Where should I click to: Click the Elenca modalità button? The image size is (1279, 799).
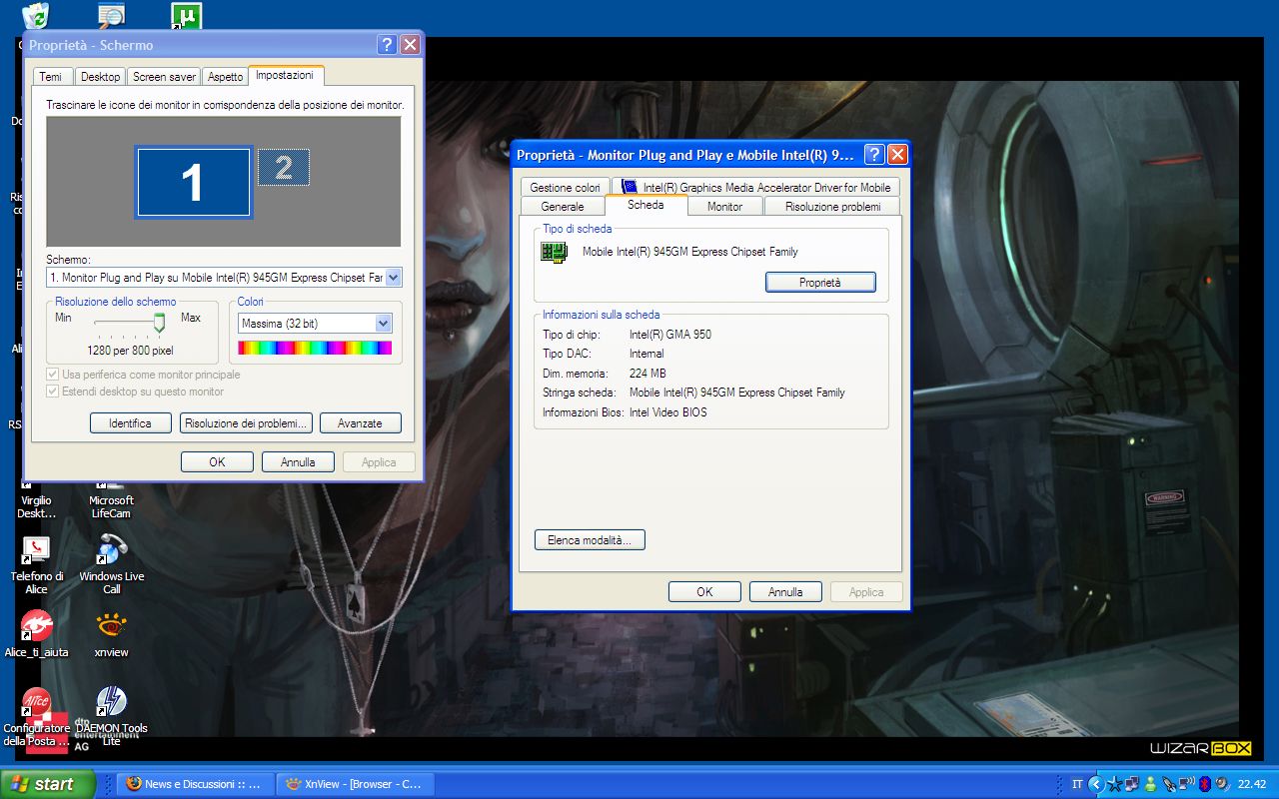coord(590,540)
